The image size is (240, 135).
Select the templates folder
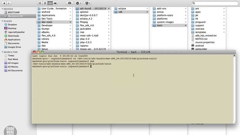coord(208,32)
